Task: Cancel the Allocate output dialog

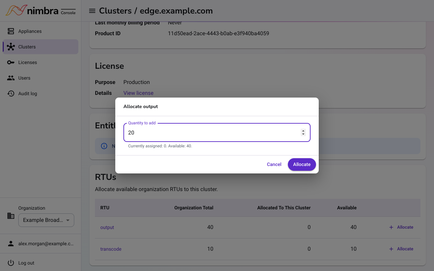Action: pos(274,164)
